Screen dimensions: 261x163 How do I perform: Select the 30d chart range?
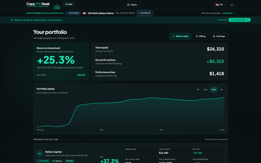click(206, 90)
